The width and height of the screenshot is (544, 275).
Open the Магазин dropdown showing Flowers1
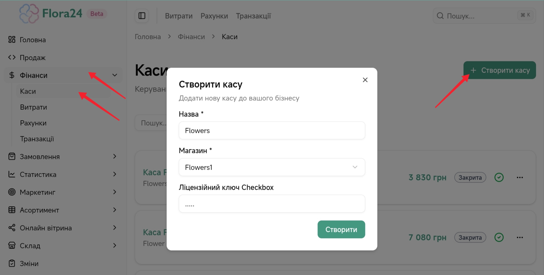(x=272, y=167)
